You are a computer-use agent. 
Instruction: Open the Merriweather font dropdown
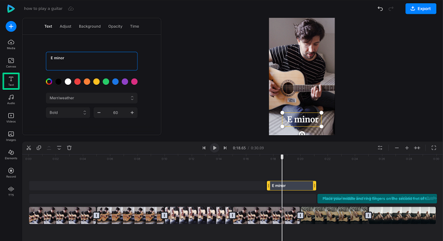[x=91, y=98]
